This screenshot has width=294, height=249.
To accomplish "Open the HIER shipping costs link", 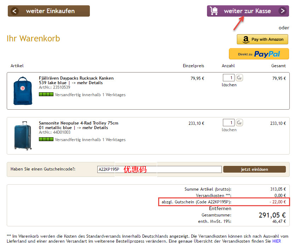I will 276,241.
